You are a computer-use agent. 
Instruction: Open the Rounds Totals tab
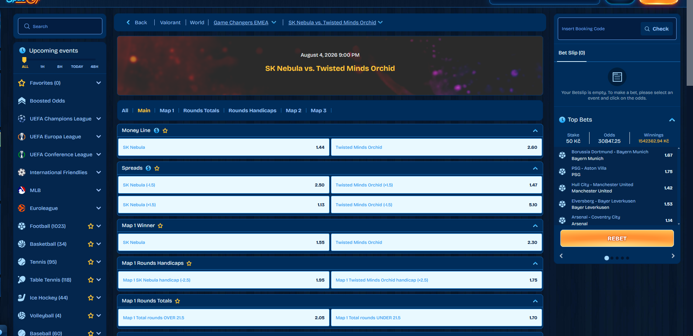(201, 110)
